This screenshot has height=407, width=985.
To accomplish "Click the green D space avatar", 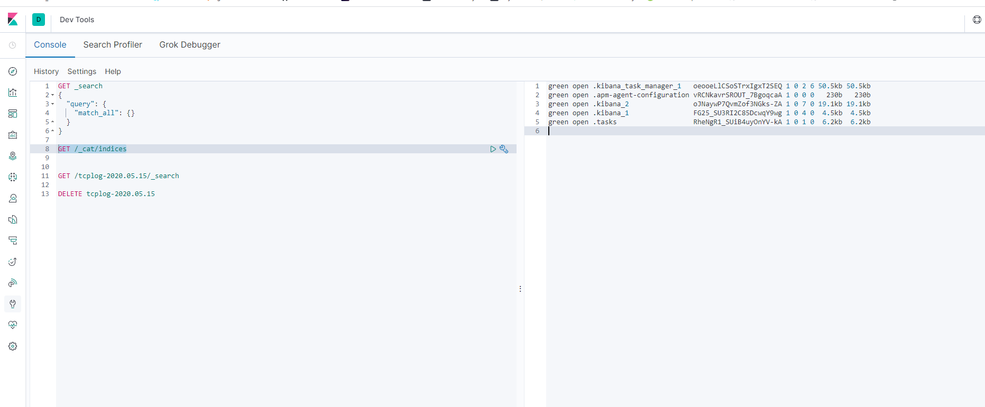I will (39, 20).
